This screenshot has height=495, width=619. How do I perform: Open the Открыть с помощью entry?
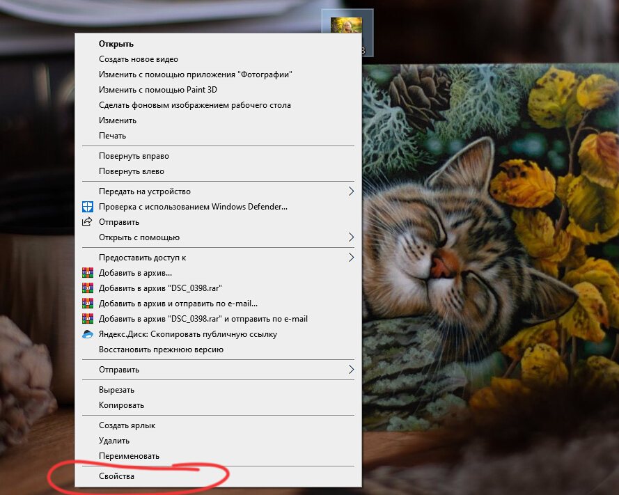tap(218, 237)
